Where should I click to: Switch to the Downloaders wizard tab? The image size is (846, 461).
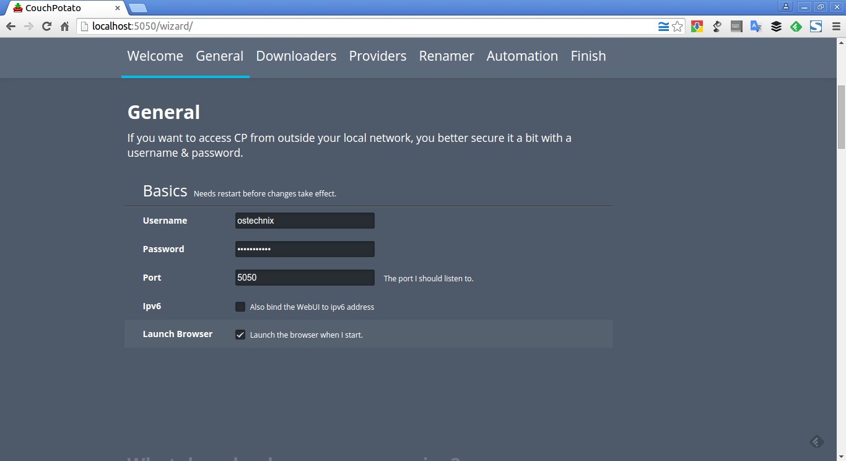pos(296,56)
